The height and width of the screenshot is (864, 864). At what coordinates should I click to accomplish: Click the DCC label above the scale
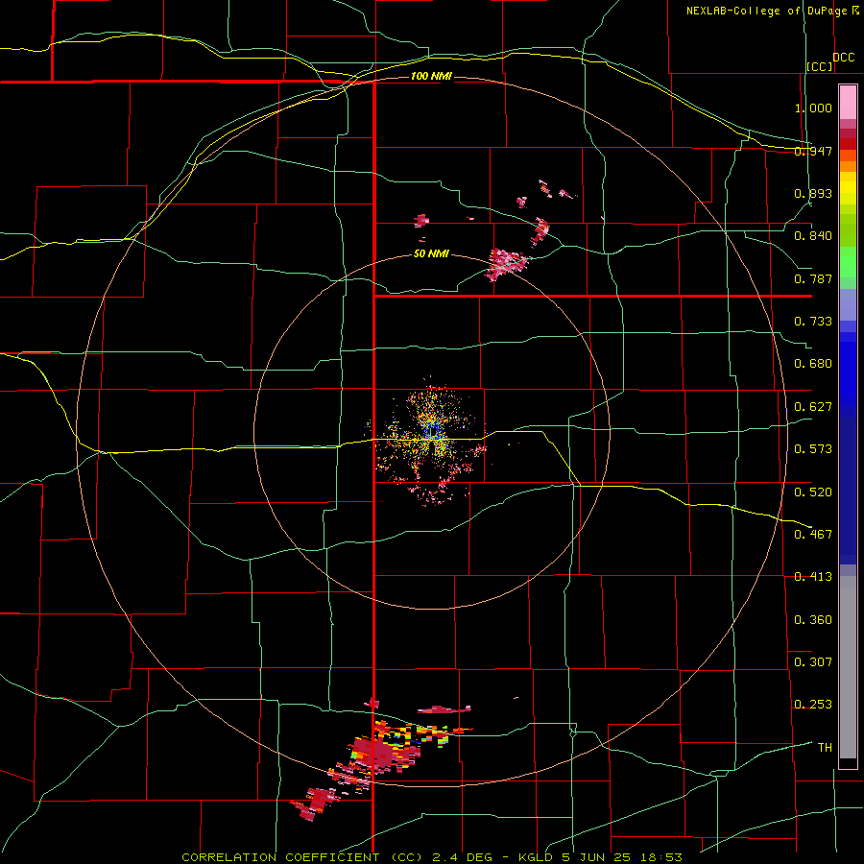point(843,58)
